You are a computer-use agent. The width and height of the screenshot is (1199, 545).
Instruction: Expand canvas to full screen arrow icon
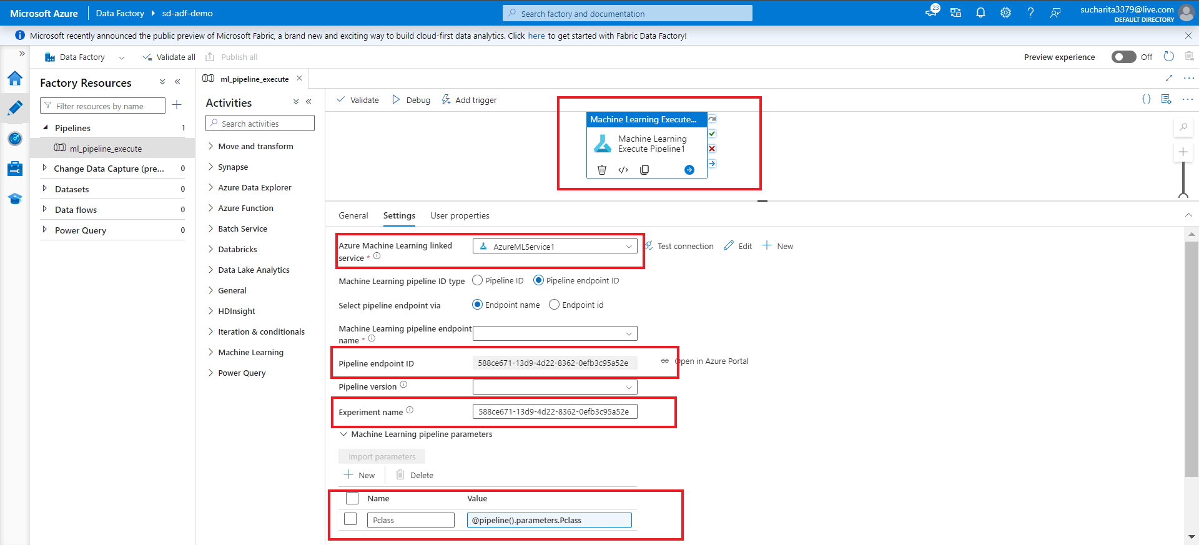coord(1169,78)
